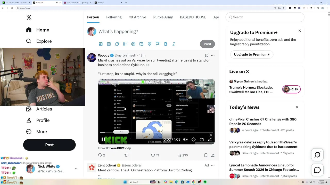Open the zencoderai profile avatar
This screenshot has height=185, width=330.
92,168
